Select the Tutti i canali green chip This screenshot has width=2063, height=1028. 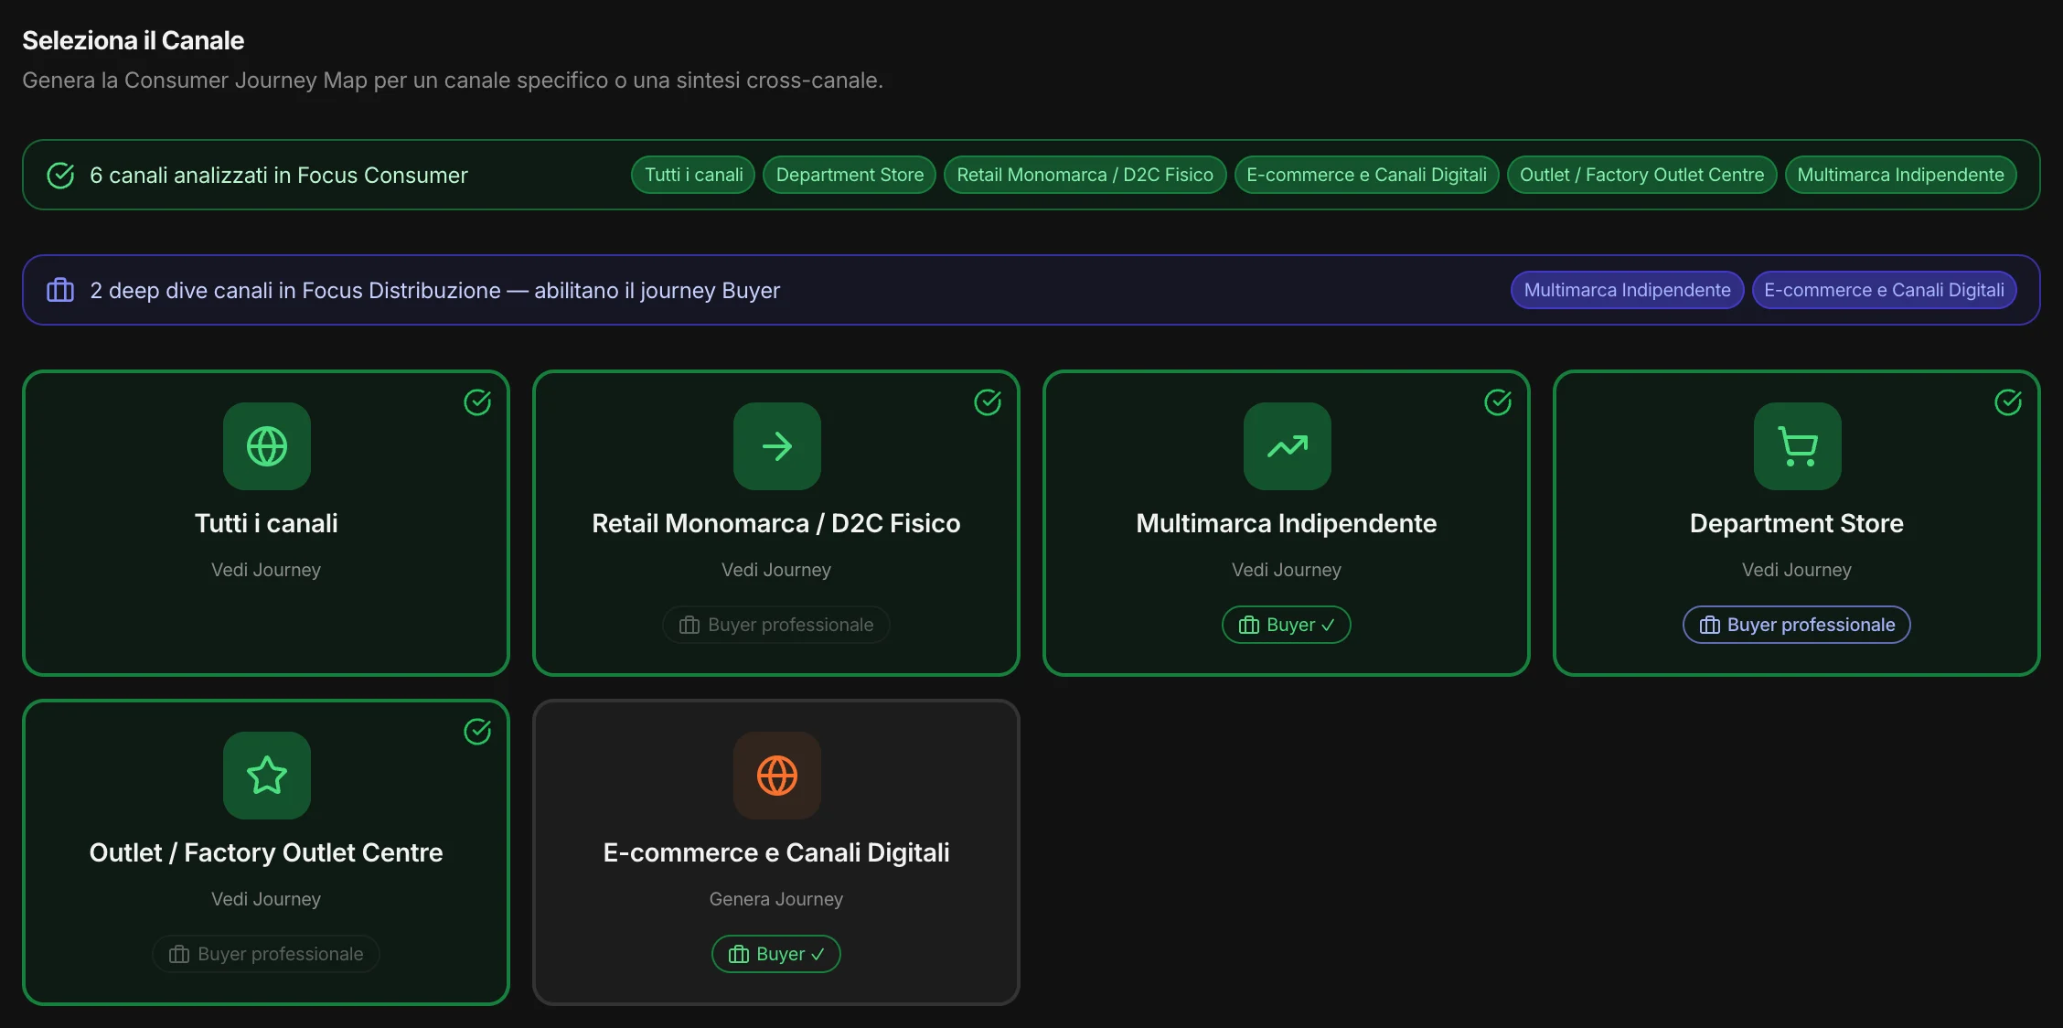pyautogui.click(x=693, y=175)
